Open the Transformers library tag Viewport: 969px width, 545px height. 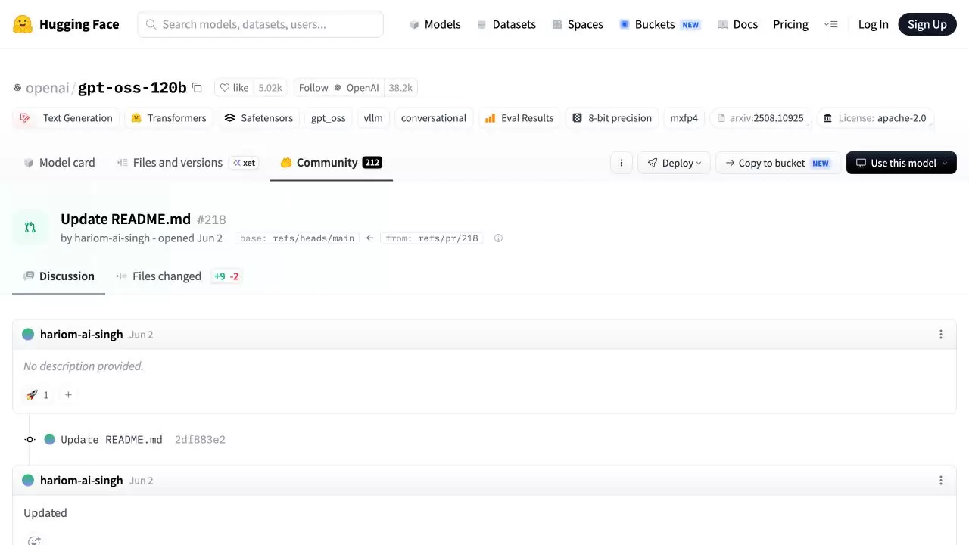pos(168,118)
